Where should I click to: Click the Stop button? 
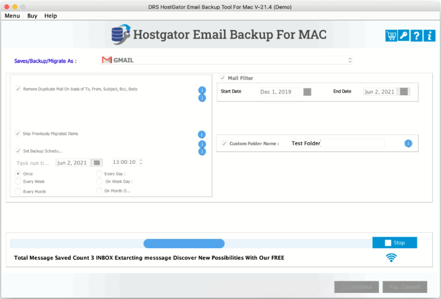tap(395, 243)
